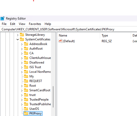Open the Favorites menu
This screenshot has width=137, height=116.
click(x=35, y=24)
